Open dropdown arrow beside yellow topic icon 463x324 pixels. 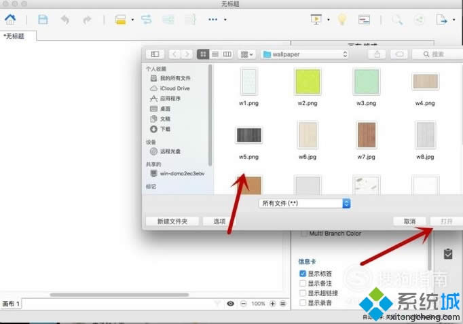tap(132, 20)
